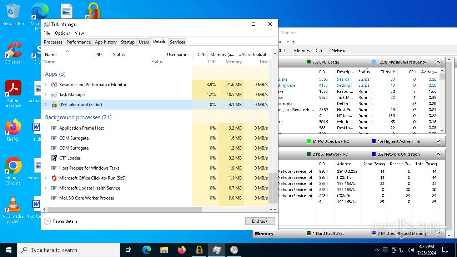
Task: Click the Task Manager horizontal scrollbar thumb
Action: click(125, 210)
